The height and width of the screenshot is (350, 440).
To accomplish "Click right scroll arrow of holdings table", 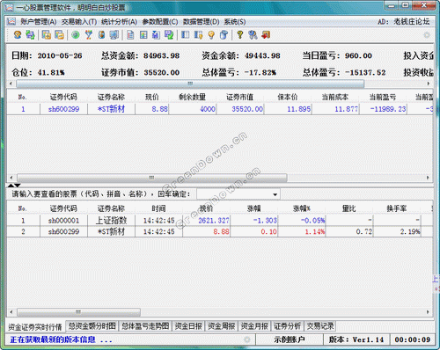I will coord(428,178).
